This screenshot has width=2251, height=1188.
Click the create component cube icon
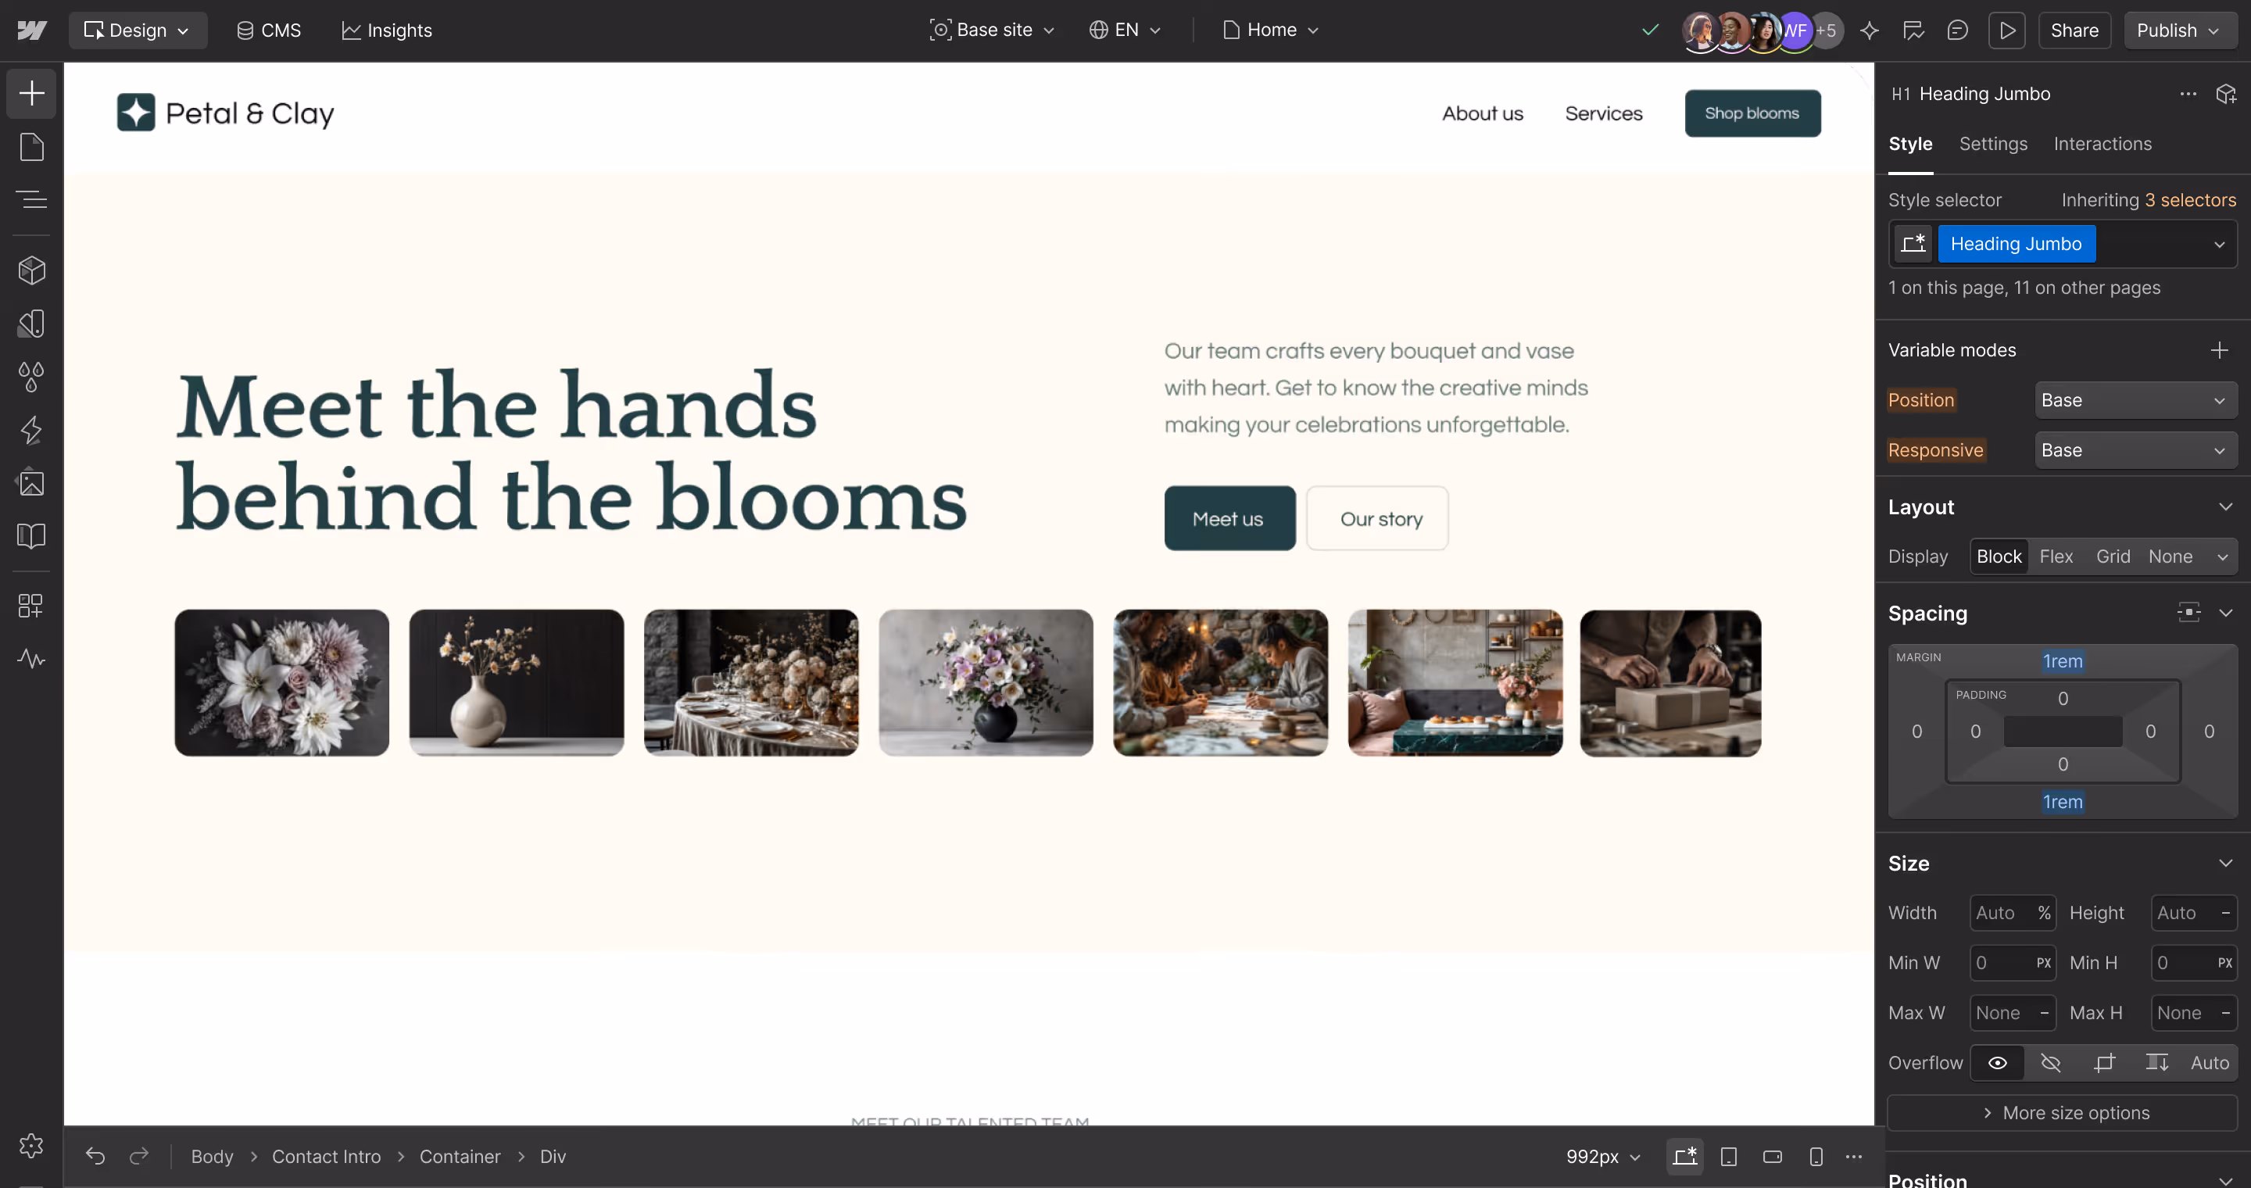2226,94
